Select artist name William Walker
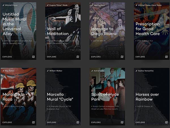 [56, 71]
